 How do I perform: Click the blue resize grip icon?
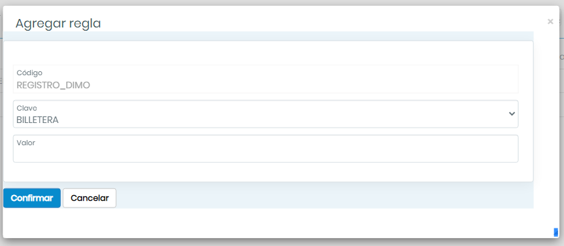click(555, 232)
